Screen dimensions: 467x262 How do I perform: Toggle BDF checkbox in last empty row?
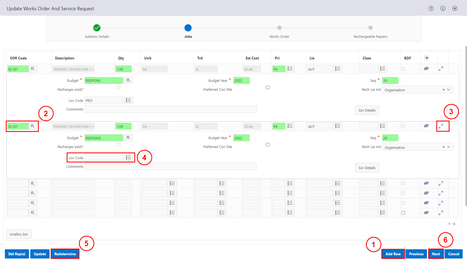coord(403,213)
